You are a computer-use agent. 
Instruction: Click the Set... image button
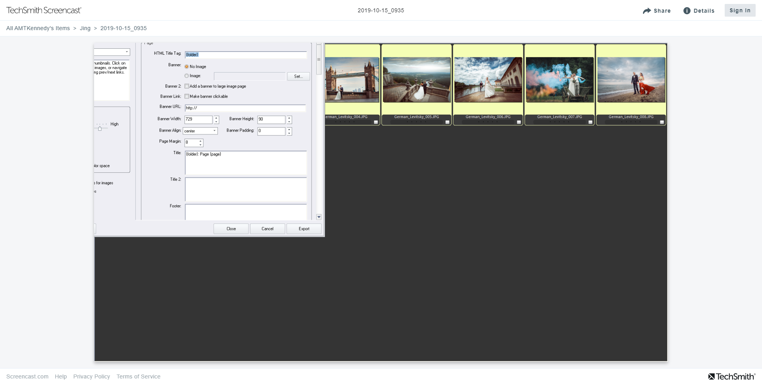(x=298, y=76)
